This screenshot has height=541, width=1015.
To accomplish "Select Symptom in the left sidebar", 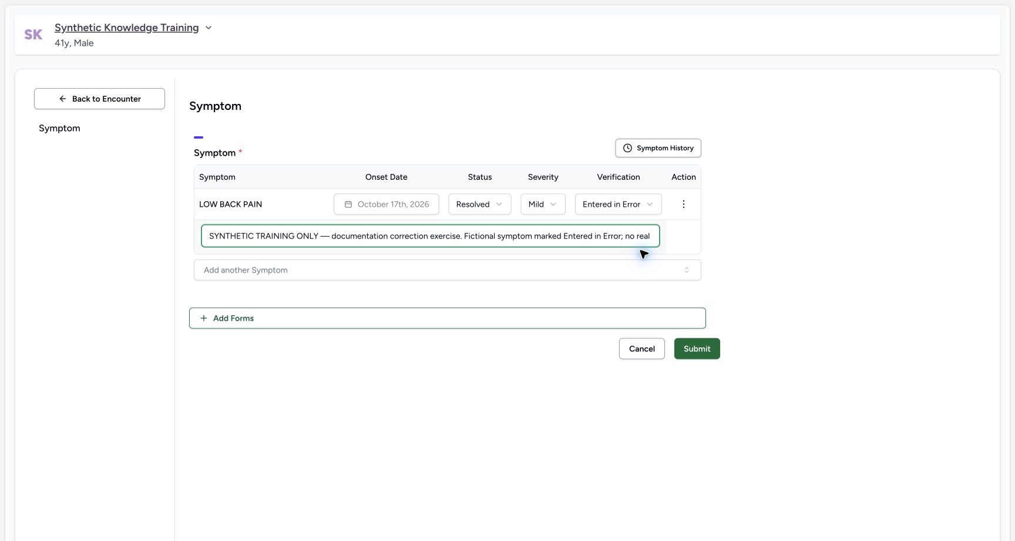I will click(59, 128).
